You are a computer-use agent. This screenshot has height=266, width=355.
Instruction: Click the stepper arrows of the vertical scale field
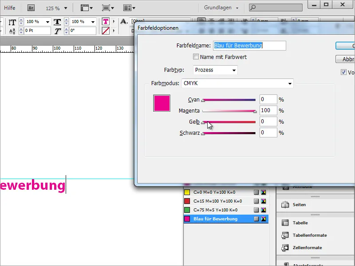[x=21, y=22]
